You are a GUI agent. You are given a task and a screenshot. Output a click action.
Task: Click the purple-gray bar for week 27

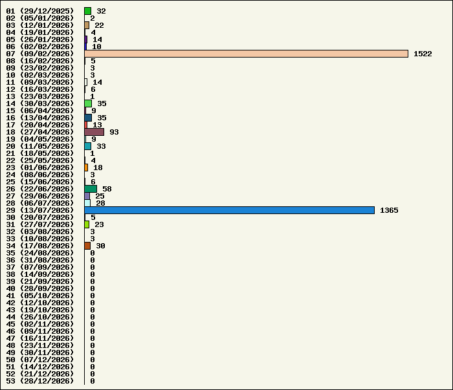[87, 196]
